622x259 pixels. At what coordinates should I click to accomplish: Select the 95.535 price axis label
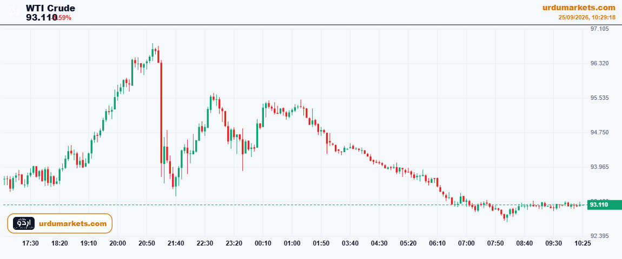coord(600,98)
